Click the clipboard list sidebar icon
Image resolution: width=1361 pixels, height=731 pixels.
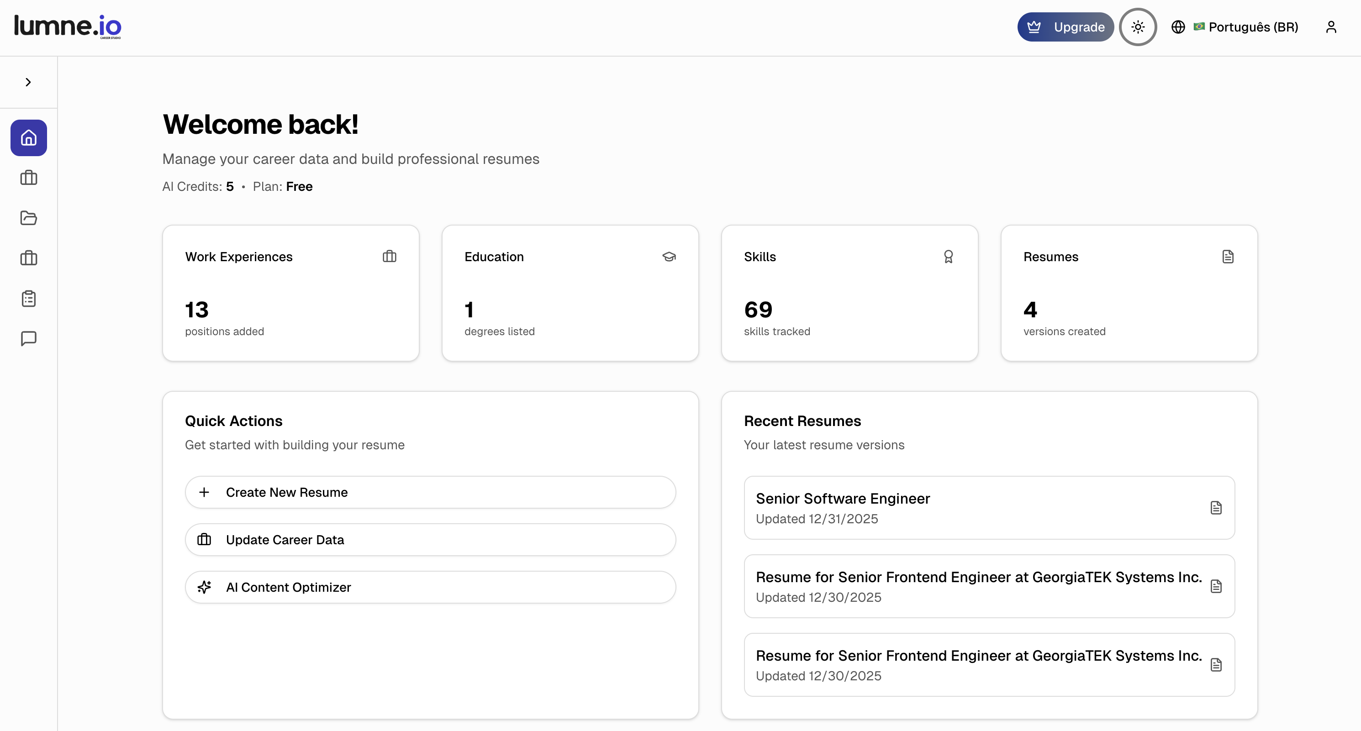(x=28, y=299)
